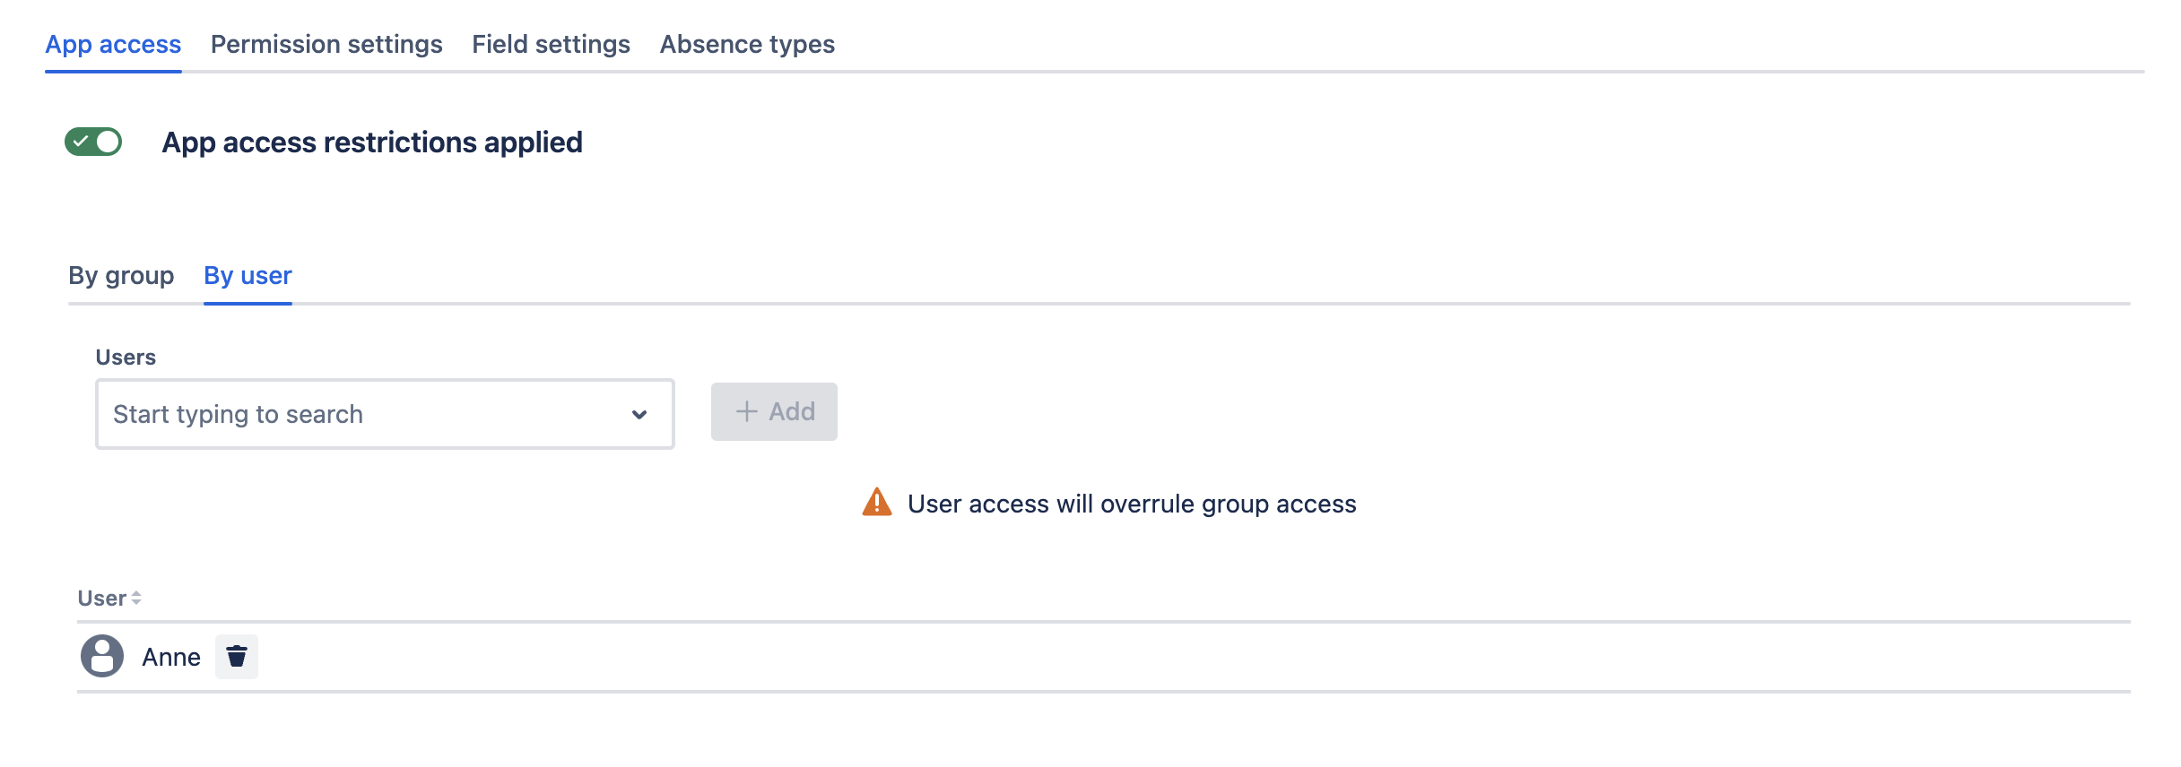This screenshot has height=767, width=2181.
Task: Sort the list by User column header
Action: pos(101,599)
